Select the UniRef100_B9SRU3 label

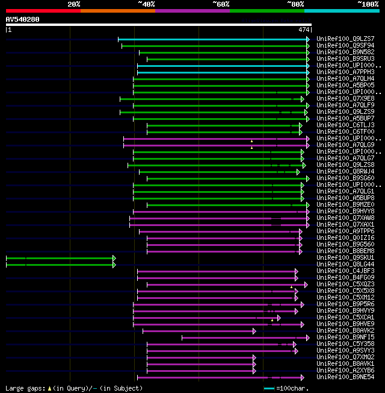(x=345, y=59)
